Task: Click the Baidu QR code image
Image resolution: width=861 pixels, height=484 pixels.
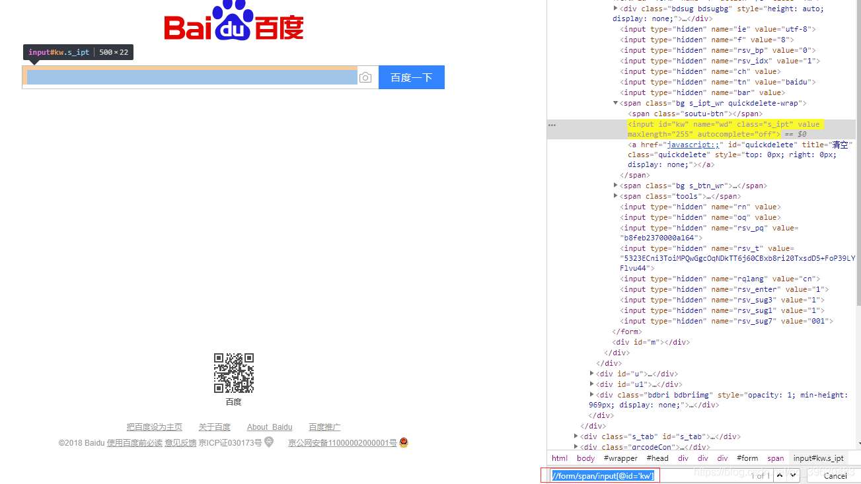Action: click(x=234, y=373)
